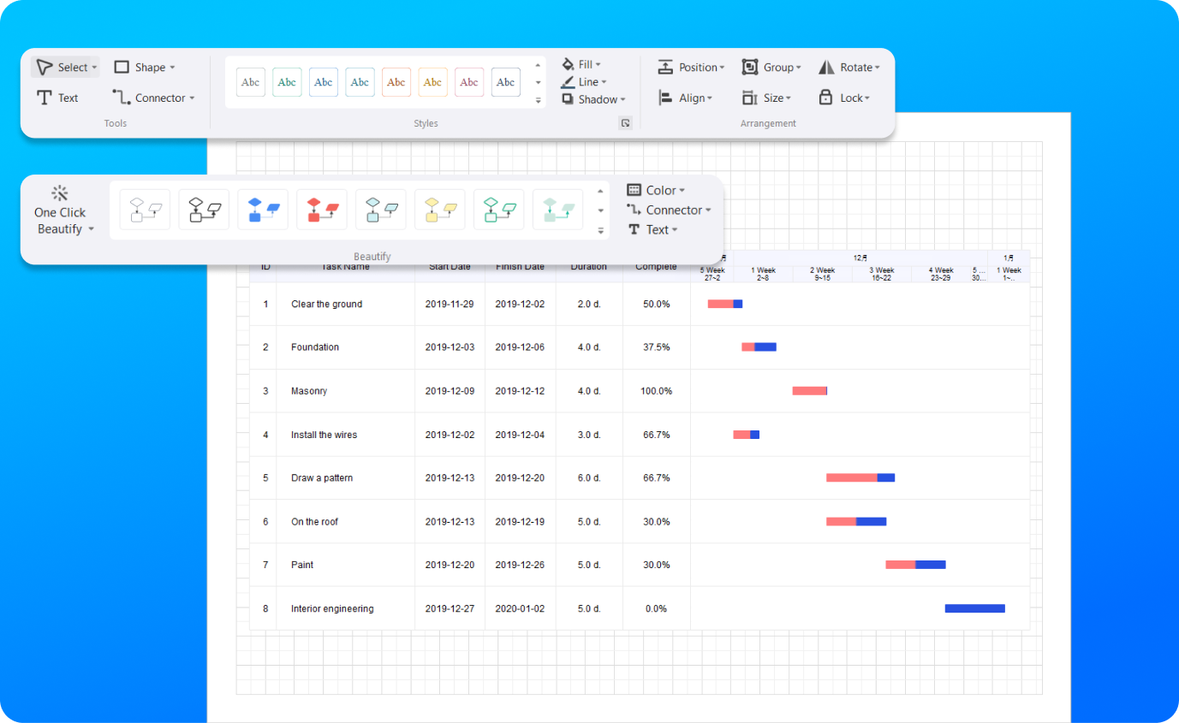Pick the yellow flowchart beautify theme
The width and height of the screenshot is (1179, 723).
(x=440, y=210)
